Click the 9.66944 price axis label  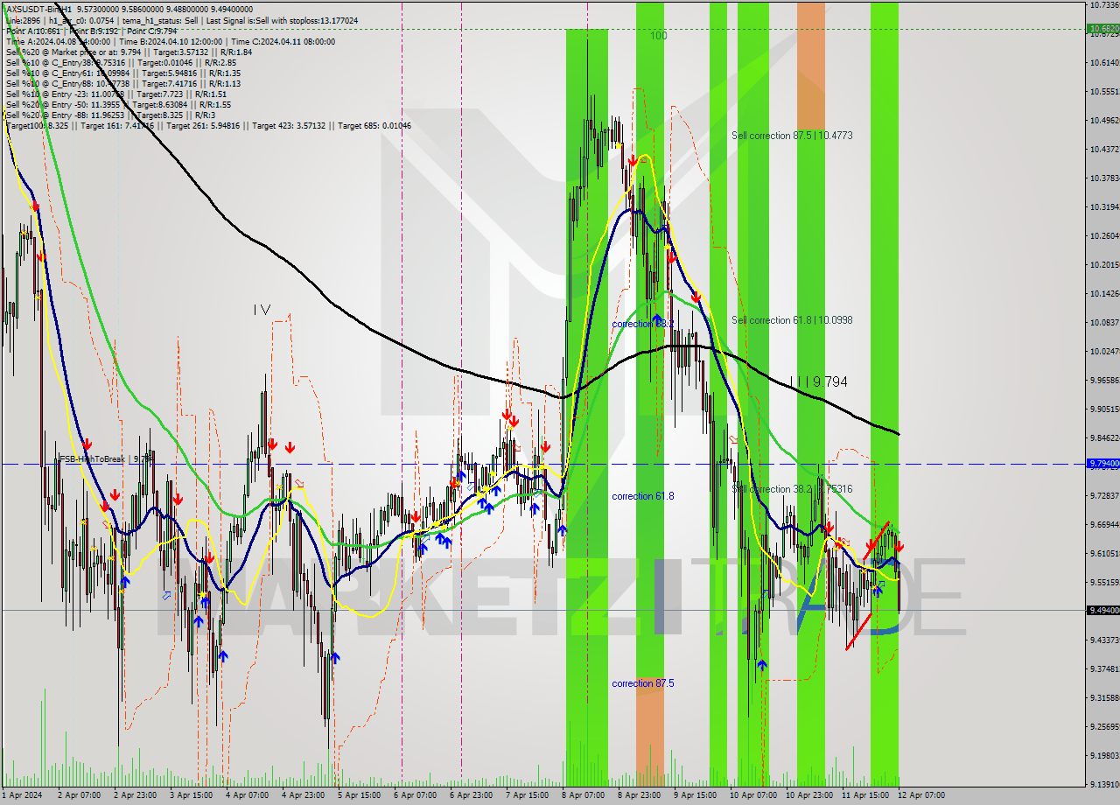1103,524
